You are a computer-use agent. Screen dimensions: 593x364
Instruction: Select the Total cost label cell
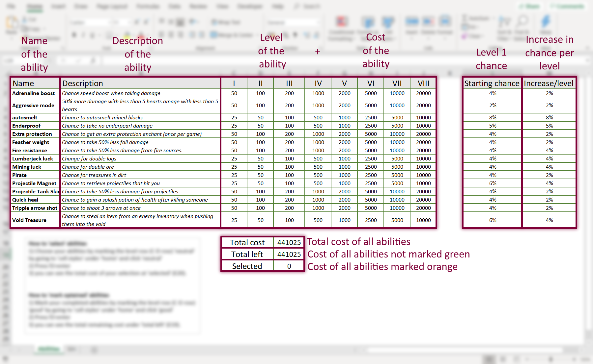tap(247, 243)
